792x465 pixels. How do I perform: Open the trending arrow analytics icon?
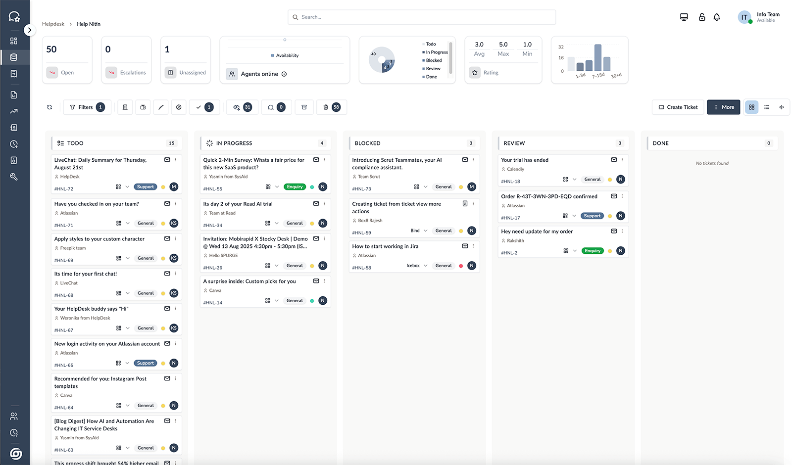[14, 111]
